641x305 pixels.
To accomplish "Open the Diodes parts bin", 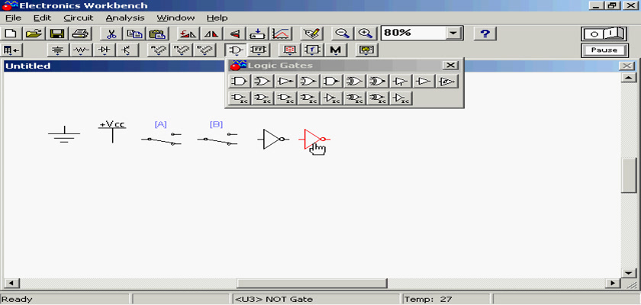I will click(x=105, y=50).
